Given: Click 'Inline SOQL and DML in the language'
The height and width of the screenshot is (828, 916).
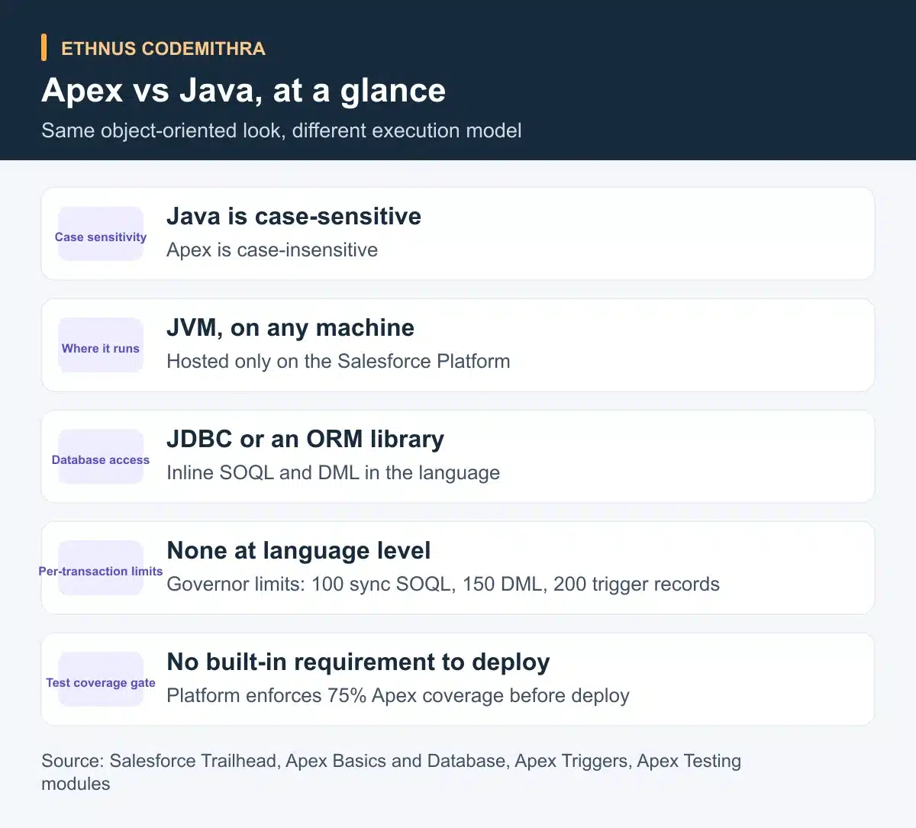Looking at the screenshot, I should (x=333, y=473).
